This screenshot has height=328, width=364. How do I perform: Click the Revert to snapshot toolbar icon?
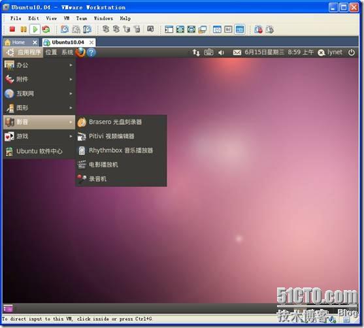76,29
